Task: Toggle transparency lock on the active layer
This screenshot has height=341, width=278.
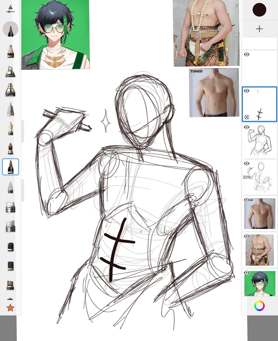Action: pos(247,117)
